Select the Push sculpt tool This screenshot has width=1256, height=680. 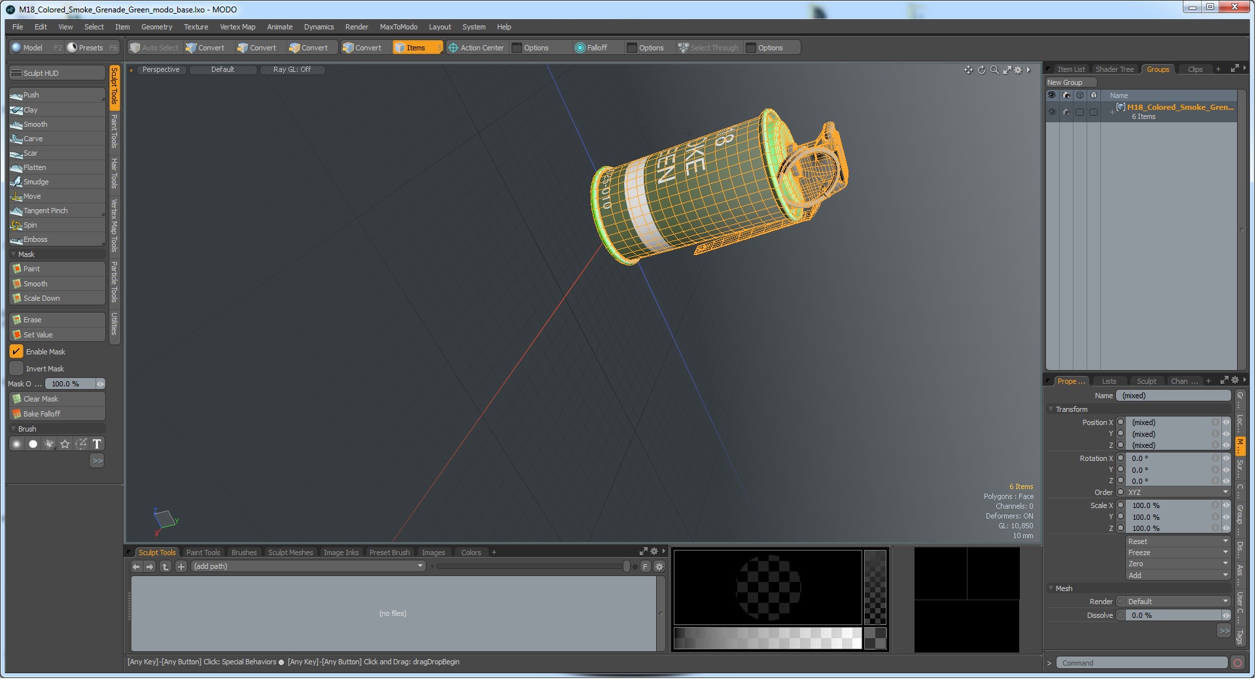[57, 95]
